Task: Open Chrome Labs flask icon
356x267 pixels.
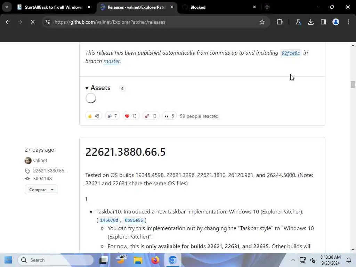Action: (x=298, y=22)
